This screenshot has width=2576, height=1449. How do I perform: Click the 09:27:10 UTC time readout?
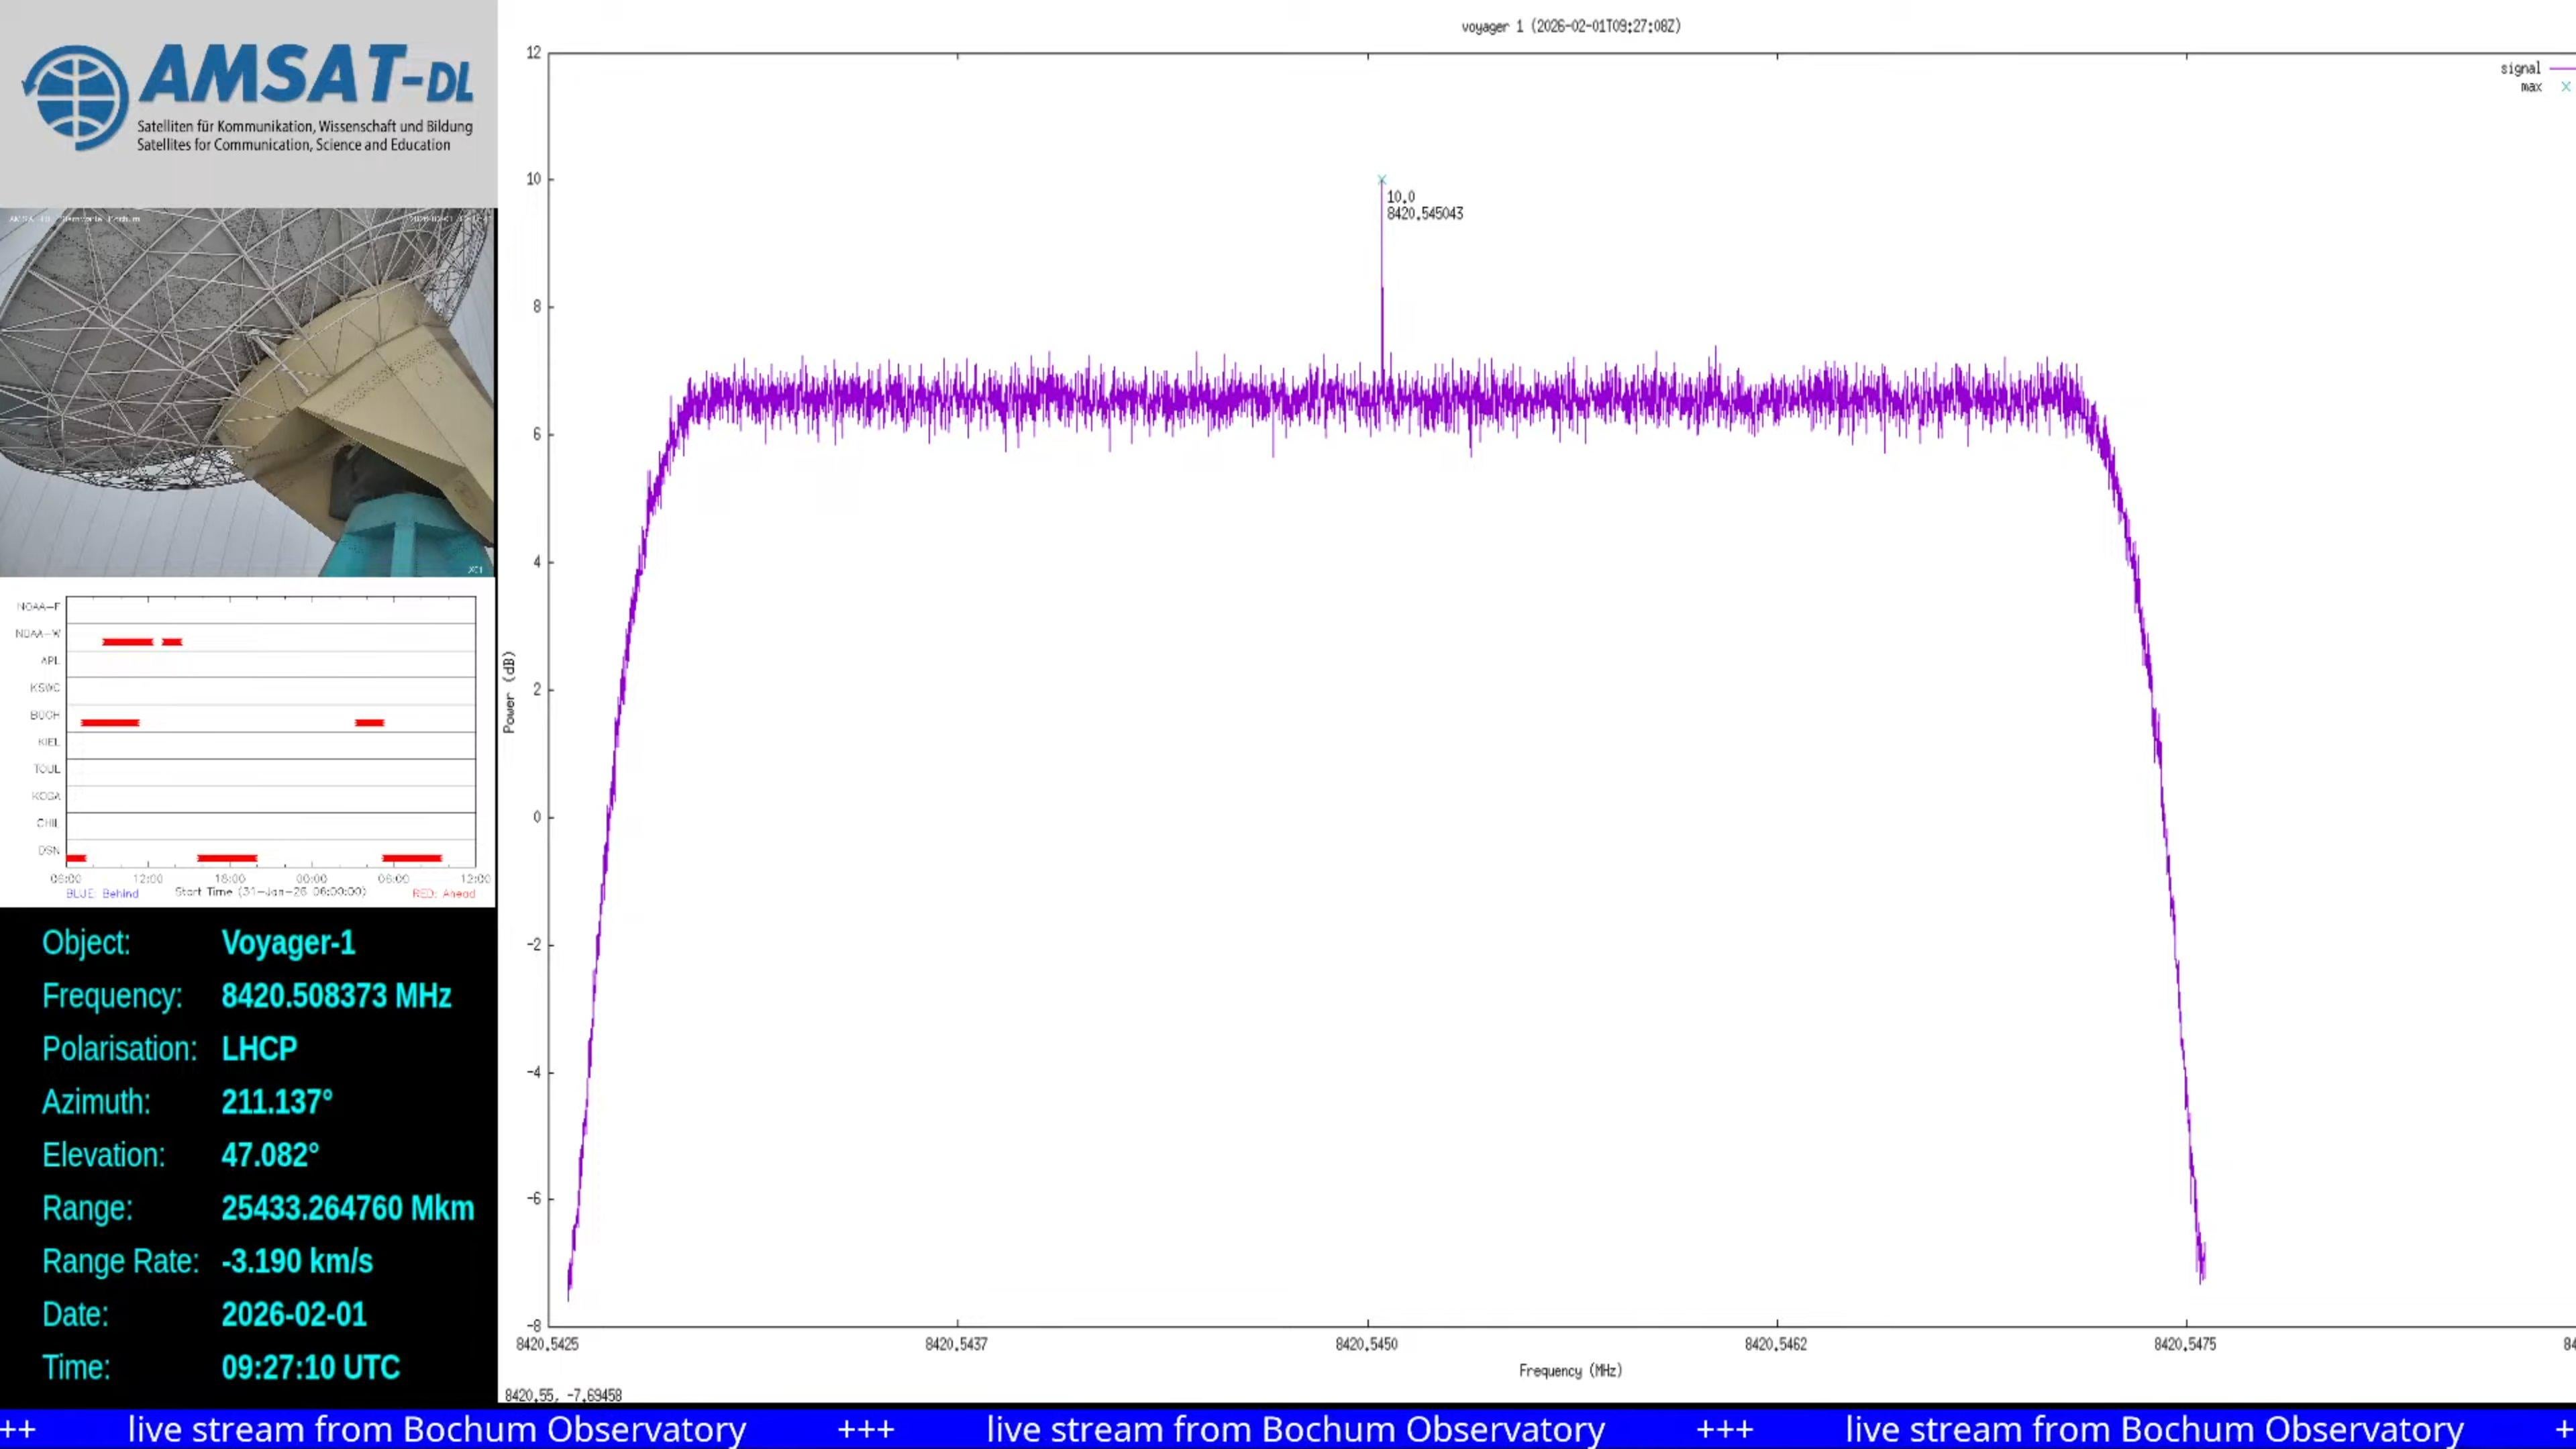click(x=310, y=1367)
